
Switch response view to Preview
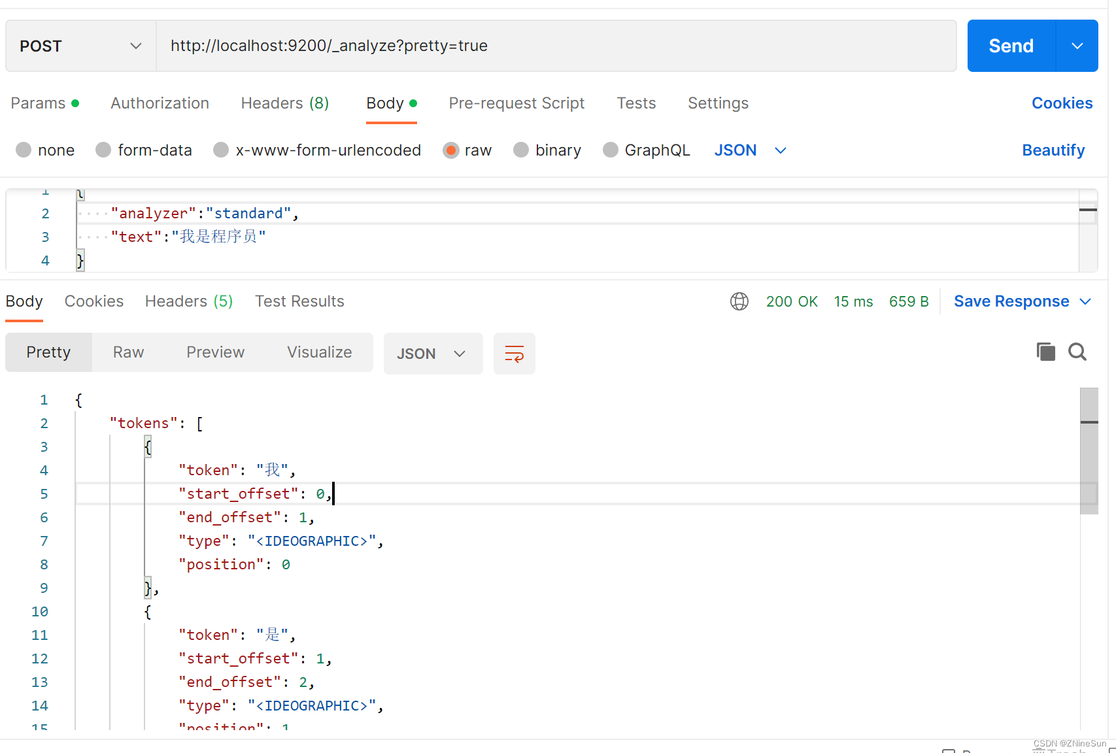[x=216, y=352]
